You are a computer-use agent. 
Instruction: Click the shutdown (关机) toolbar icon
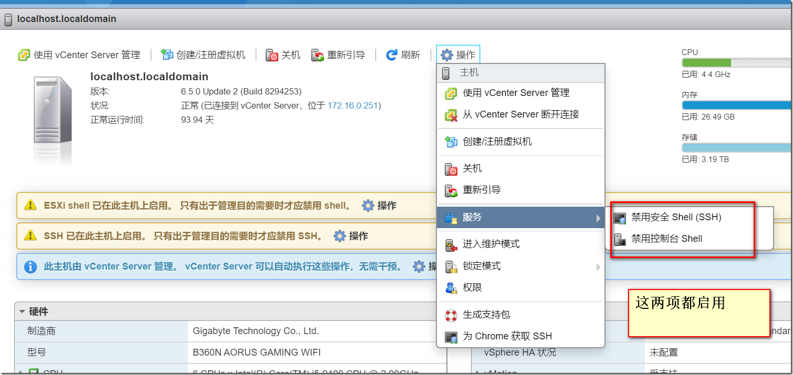pyautogui.click(x=272, y=55)
